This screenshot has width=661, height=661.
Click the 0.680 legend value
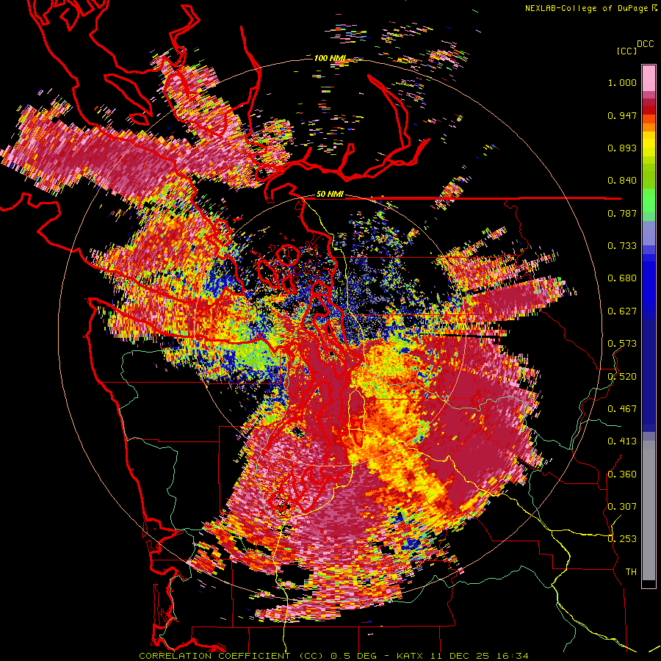(x=622, y=278)
